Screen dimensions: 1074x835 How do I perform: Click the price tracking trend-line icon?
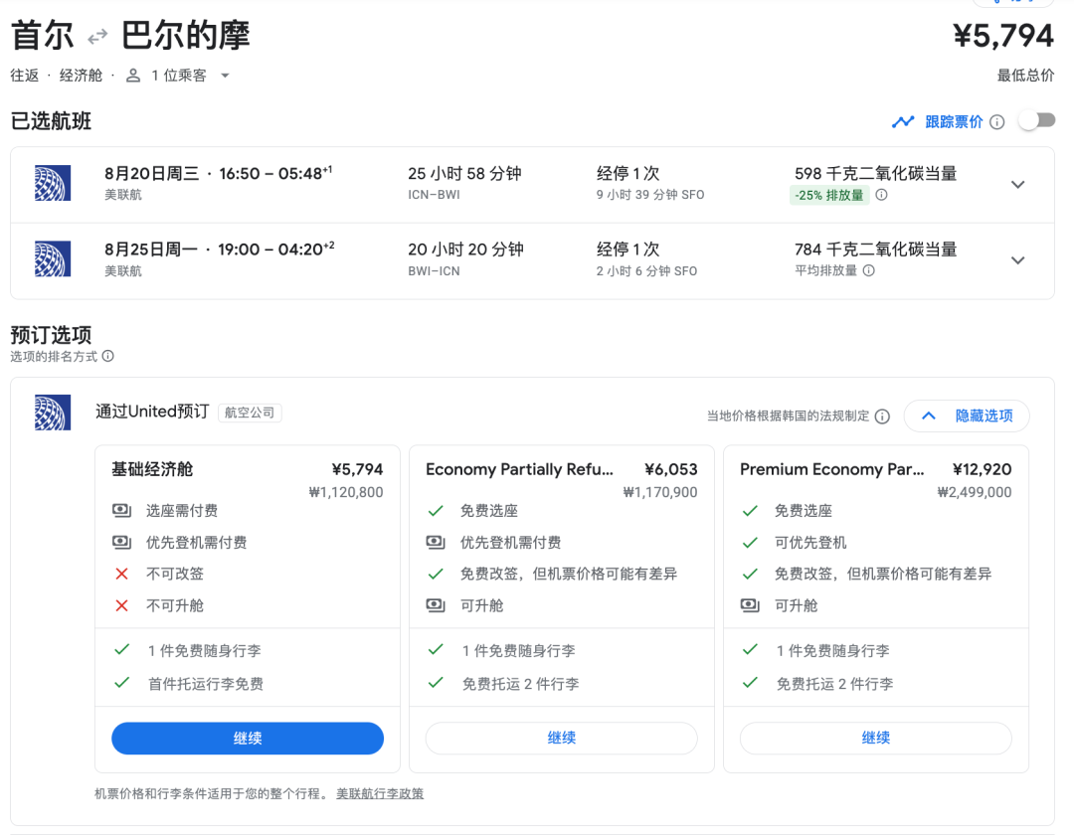(x=903, y=122)
